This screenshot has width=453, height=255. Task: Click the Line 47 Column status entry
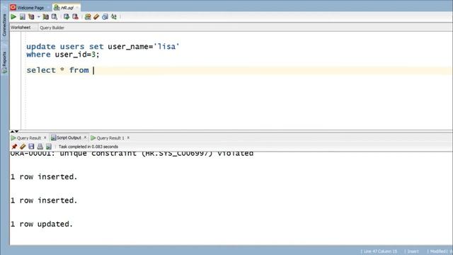380,251
